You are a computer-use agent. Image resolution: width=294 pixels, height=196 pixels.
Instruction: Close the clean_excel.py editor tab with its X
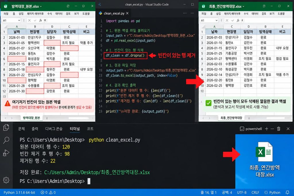click(127, 13)
